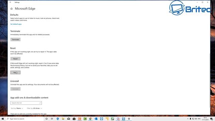Open network status tray icon

click(x=193, y=119)
